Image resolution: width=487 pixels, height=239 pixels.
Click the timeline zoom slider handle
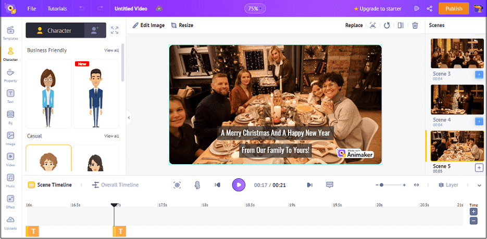tap(381, 185)
